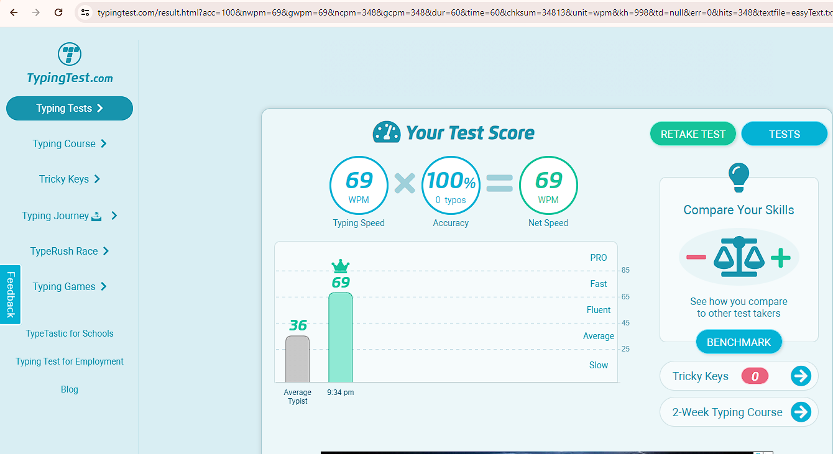The image size is (833, 454).
Task: Click the gray Average Typist bar
Action: (297, 359)
